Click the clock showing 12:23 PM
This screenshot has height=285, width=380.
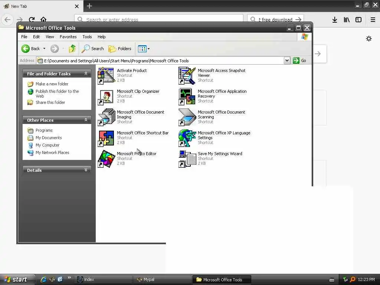(x=366, y=279)
